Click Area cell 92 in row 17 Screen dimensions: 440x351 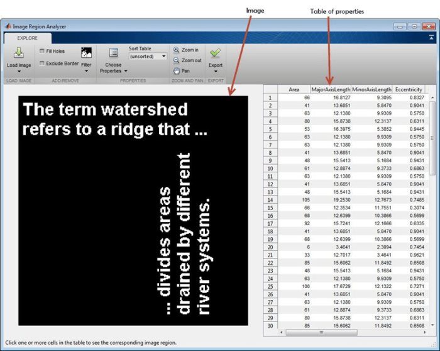pyautogui.click(x=294, y=223)
